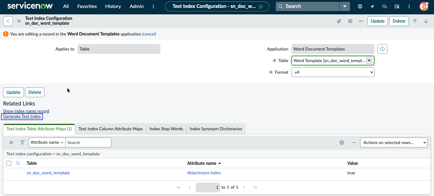
Task: Click the global Search field
Action: tap(308, 6)
